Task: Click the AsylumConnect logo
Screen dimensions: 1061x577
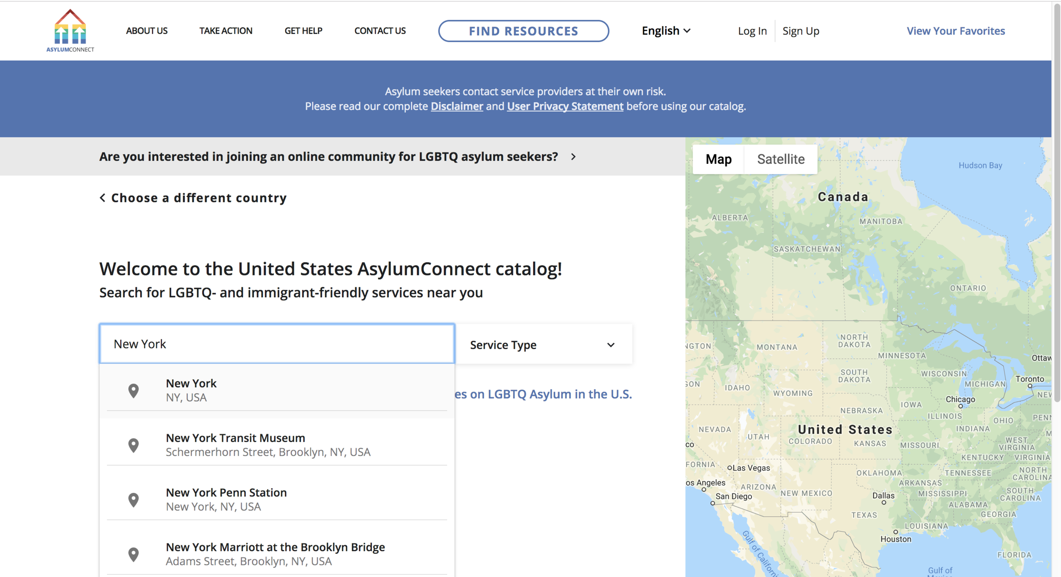Action: tap(70, 31)
